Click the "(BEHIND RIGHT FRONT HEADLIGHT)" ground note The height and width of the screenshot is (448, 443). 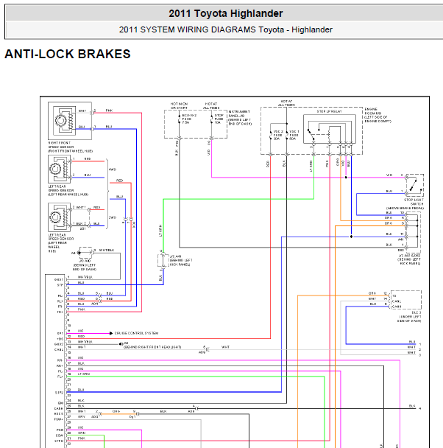(152, 347)
